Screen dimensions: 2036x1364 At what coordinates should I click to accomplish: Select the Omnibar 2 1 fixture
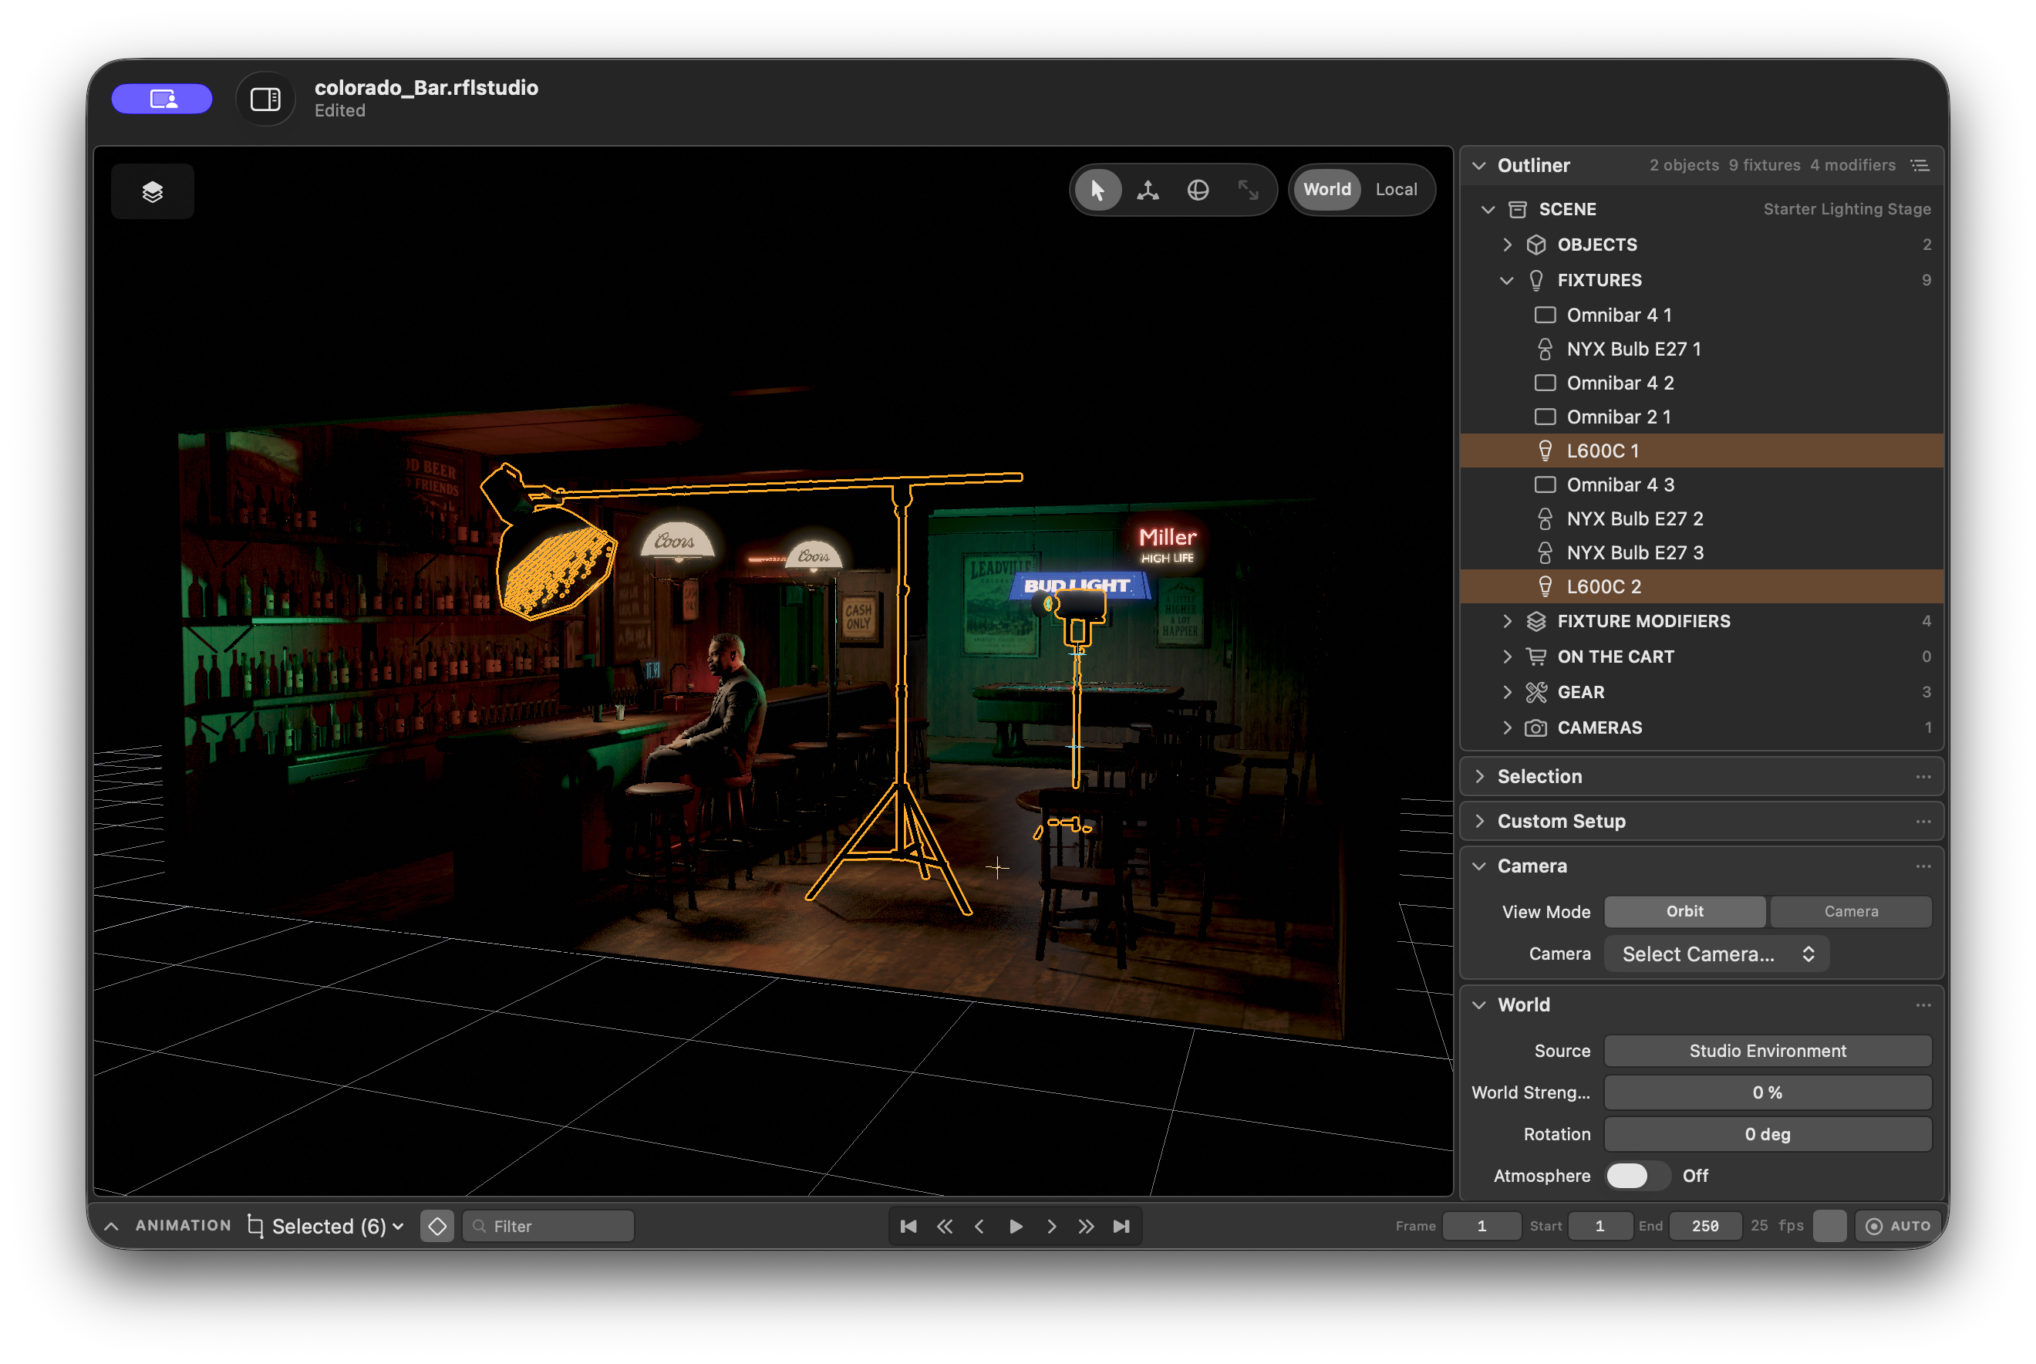click(x=1701, y=417)
